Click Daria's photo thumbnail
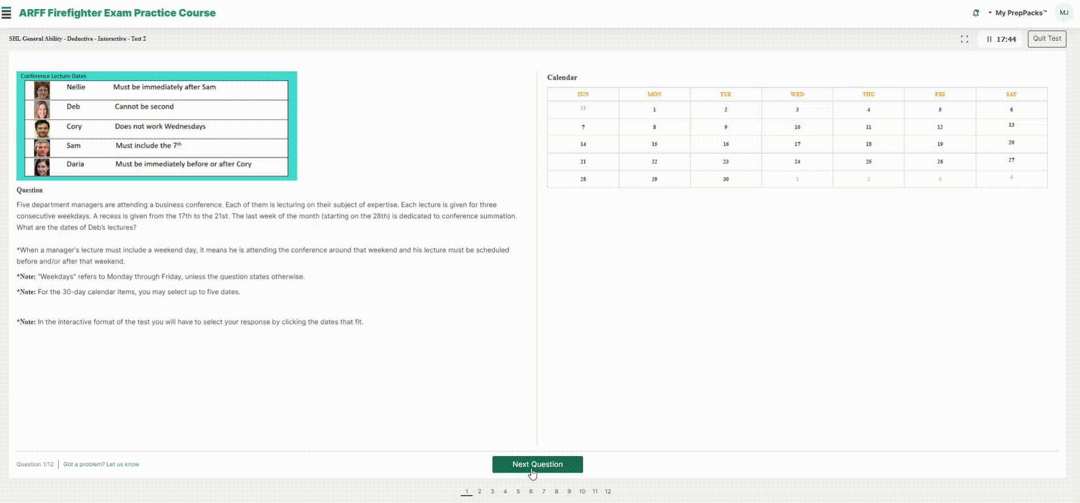 click(42, 167)
